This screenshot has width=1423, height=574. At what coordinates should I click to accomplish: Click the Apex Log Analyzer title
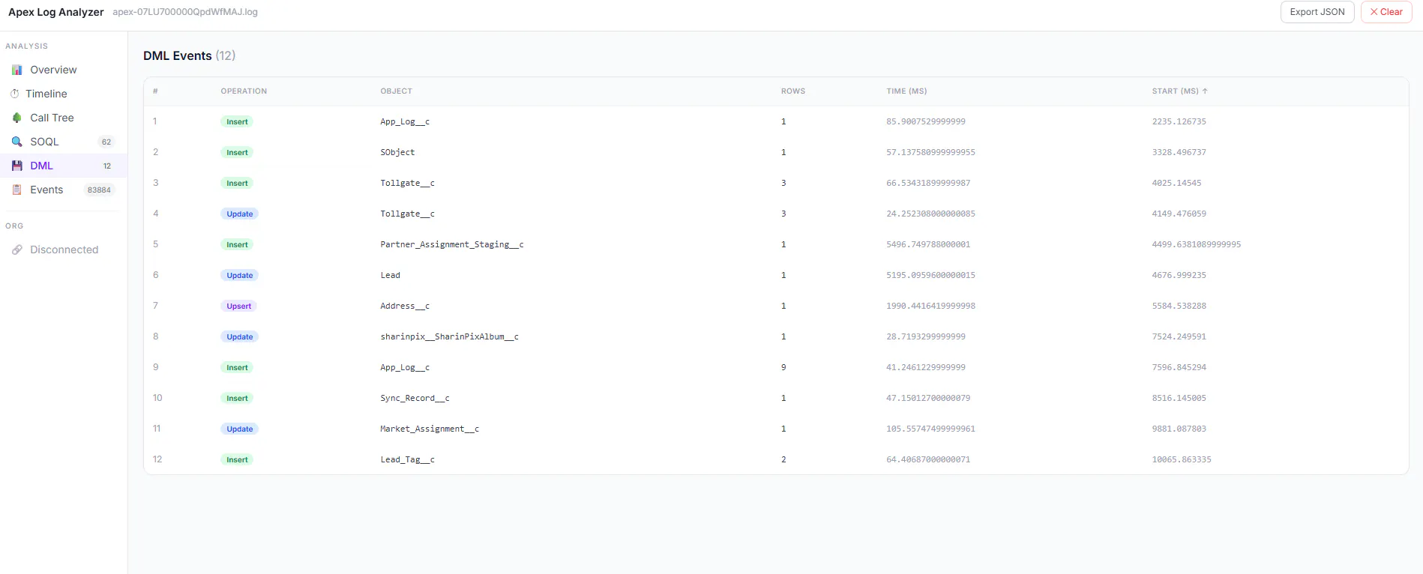(x=56, y=12)
